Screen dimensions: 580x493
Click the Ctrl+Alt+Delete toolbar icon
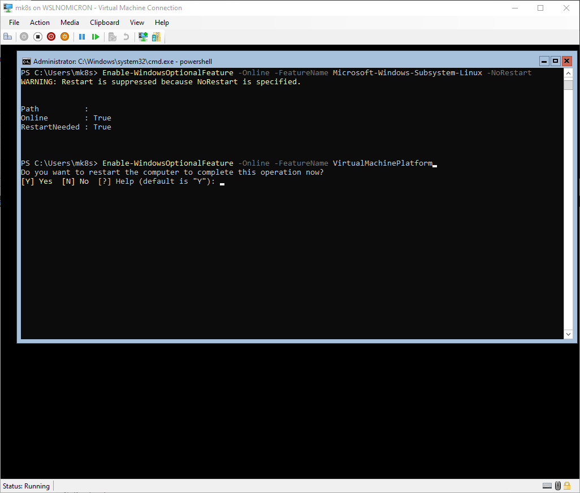(8, 37)
